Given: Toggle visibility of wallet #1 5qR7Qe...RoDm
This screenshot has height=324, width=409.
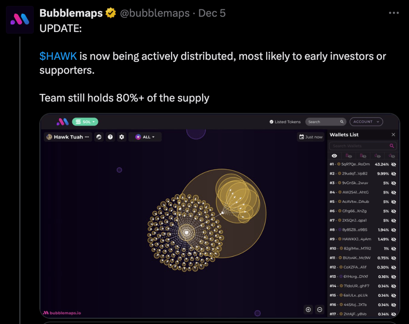Looking at the screenshot, I should 393,164.
